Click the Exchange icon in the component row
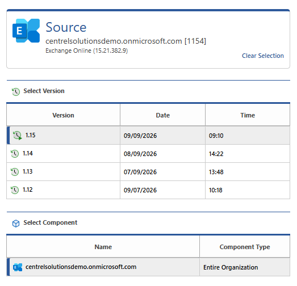Image resolution: width=297 pixels, height=286 pixels. point(18,267)
